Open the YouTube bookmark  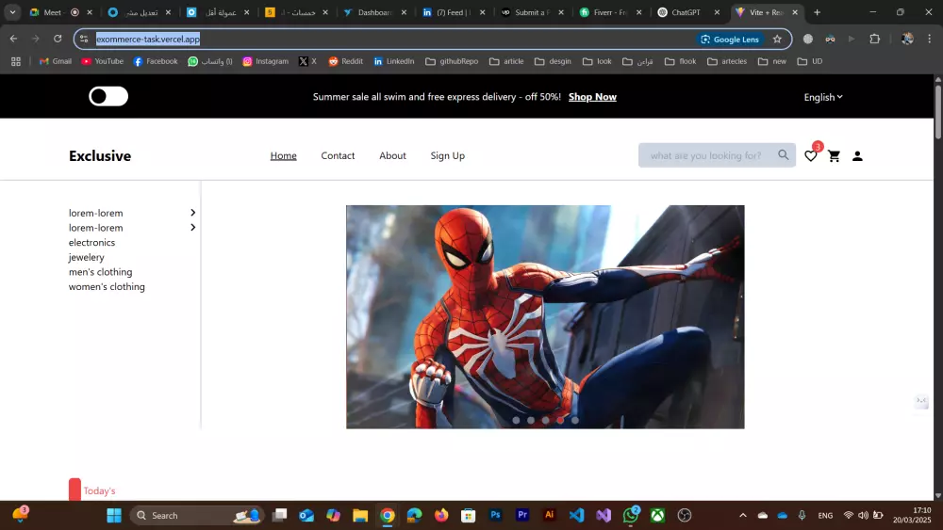[x=102, y=61]
